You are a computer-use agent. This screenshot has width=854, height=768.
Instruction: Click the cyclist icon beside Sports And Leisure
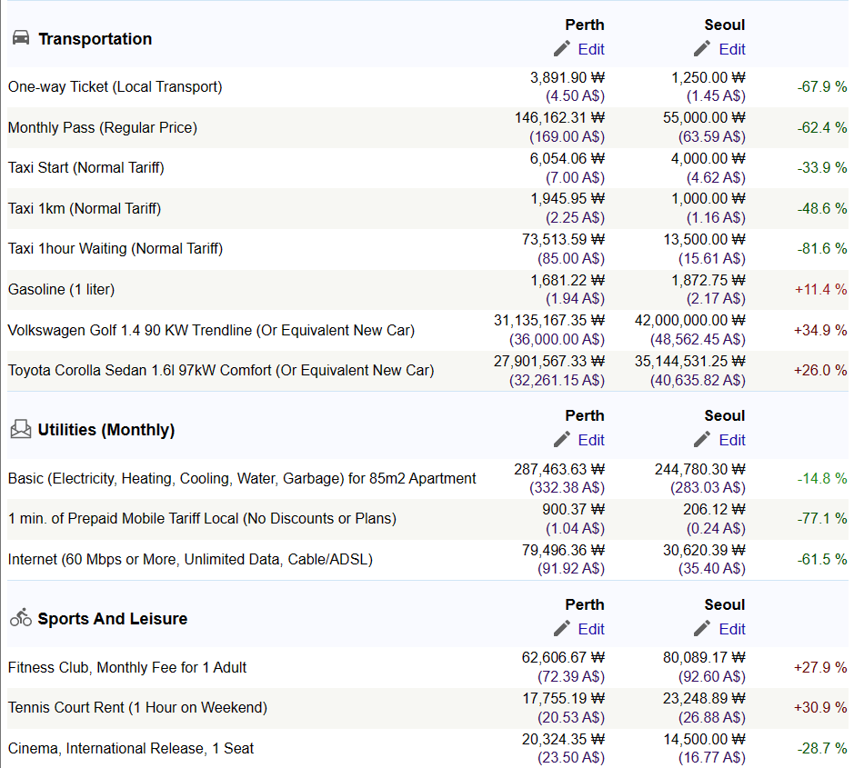(x=21, y=618)
